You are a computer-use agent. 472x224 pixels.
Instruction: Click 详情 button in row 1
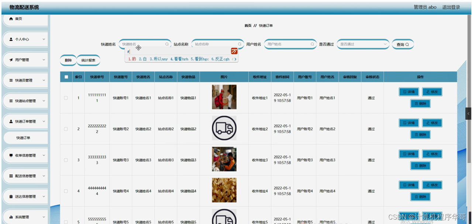point(409,92)
